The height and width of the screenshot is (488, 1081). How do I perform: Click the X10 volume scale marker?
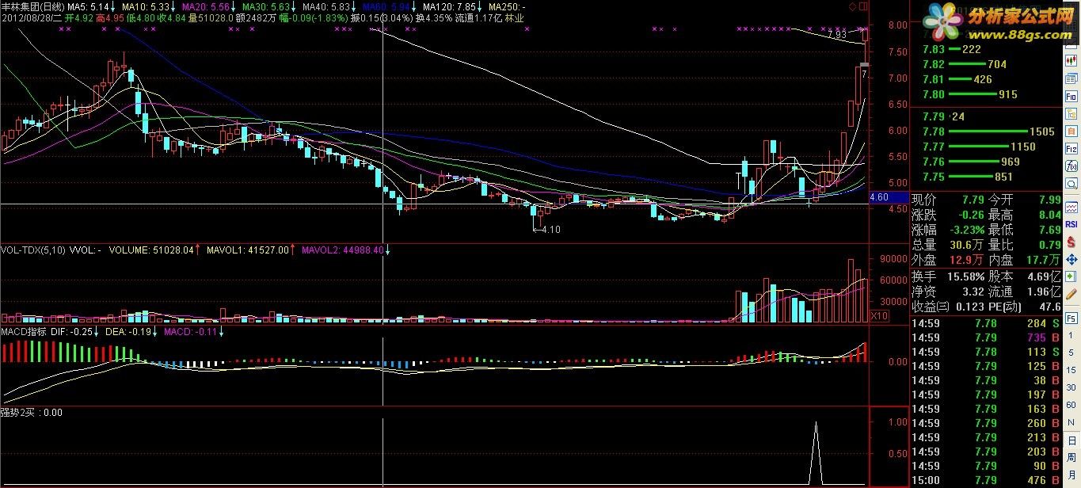(x=879, y=316)
